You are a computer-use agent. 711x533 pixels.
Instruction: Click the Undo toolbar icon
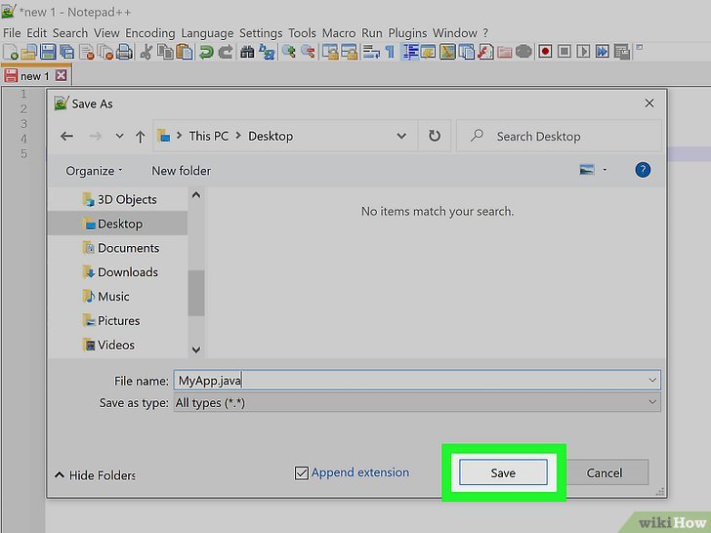click(x=206, y=52)
